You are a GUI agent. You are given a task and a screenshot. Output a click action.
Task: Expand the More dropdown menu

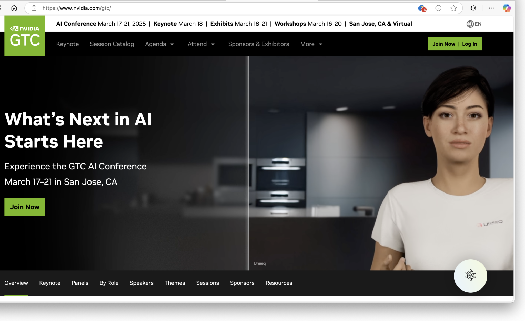(311, 44)
